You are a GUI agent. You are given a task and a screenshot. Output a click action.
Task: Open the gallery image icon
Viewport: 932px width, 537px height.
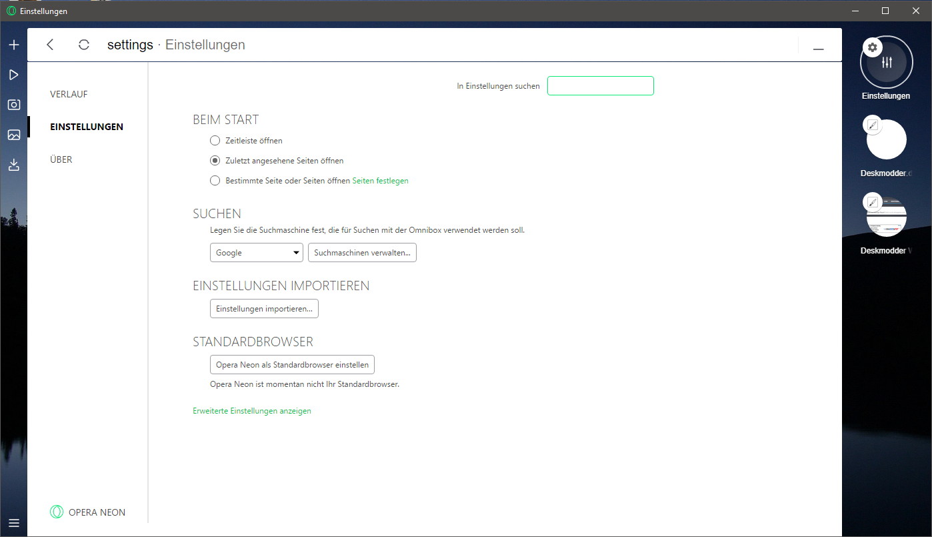(14, 135)
